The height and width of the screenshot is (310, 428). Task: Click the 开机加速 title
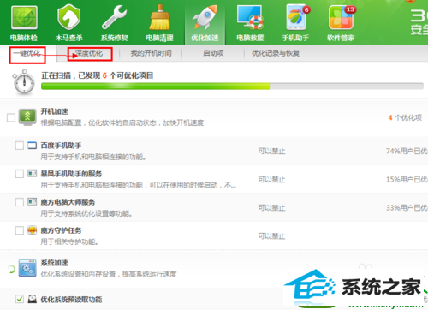coord(54,111)
